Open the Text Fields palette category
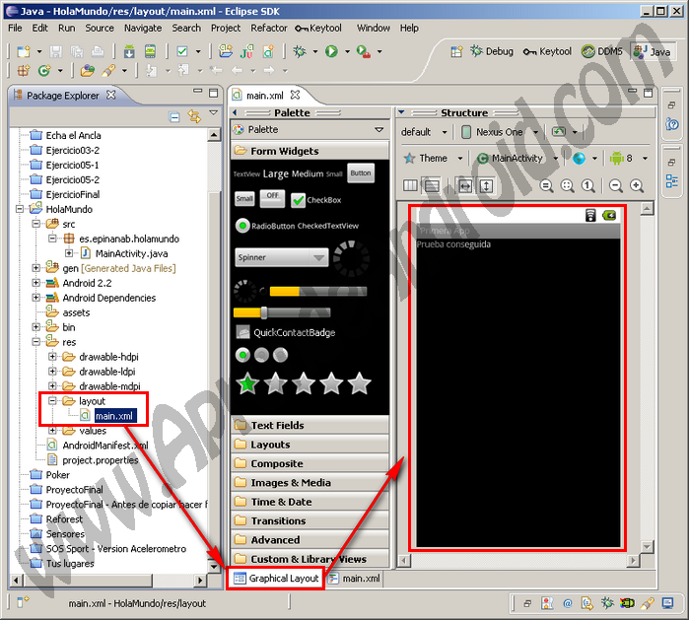Viewport: 689px width, 620px height. click(x=310, y=425)
